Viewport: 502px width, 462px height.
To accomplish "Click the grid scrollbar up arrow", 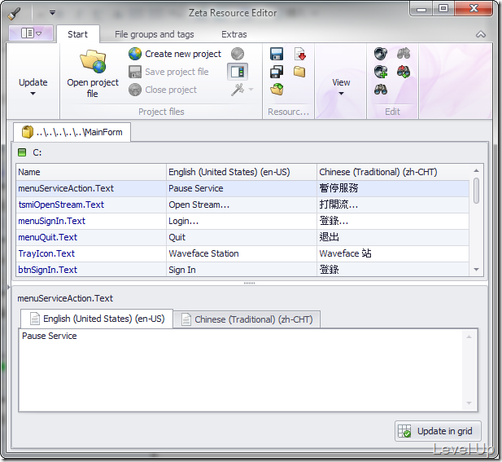I will click(477, 170).
